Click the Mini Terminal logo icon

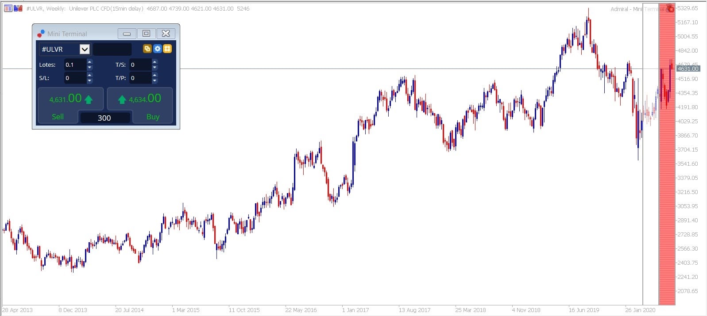click(41, 34)
